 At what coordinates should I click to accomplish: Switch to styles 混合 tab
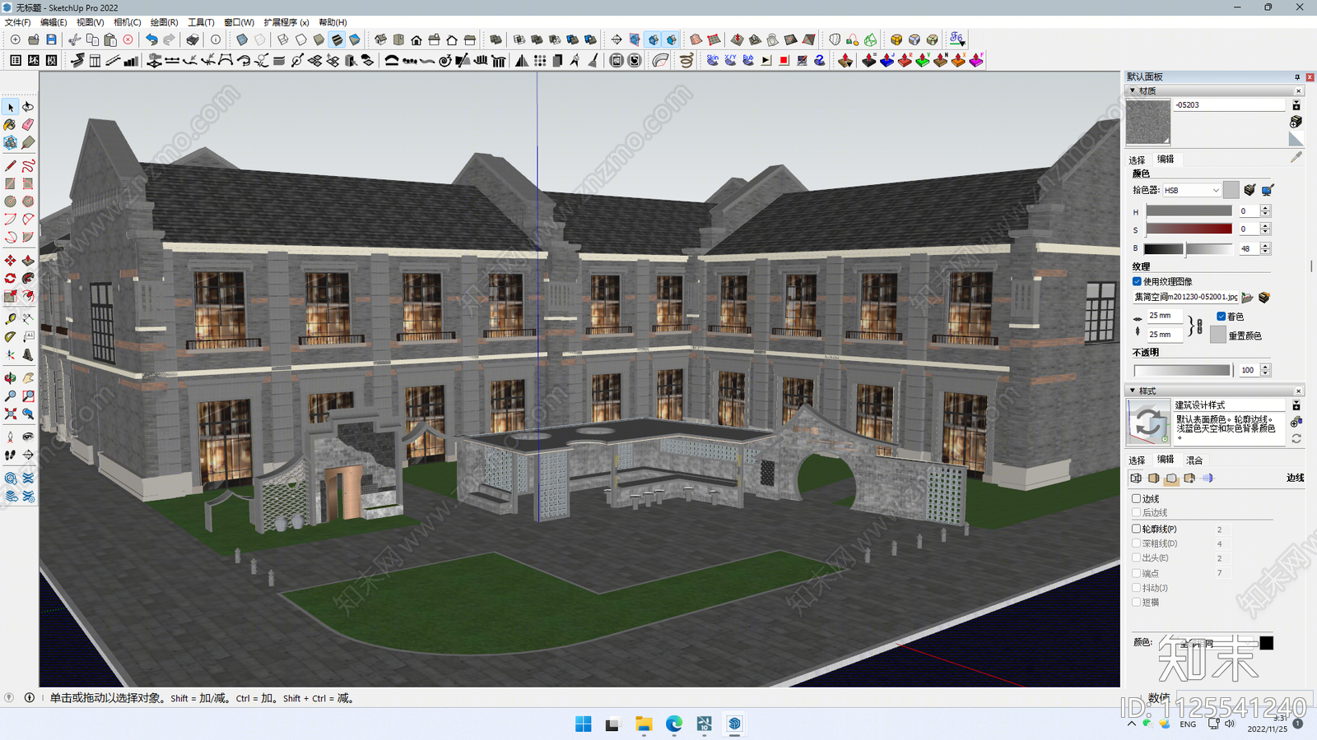click(1194, 460)
